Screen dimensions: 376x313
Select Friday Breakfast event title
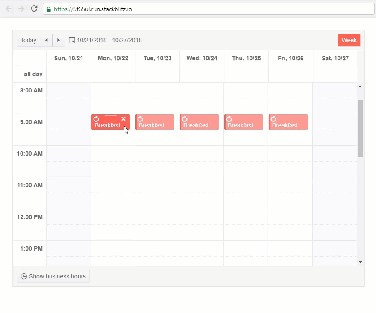tap(285, 125)
